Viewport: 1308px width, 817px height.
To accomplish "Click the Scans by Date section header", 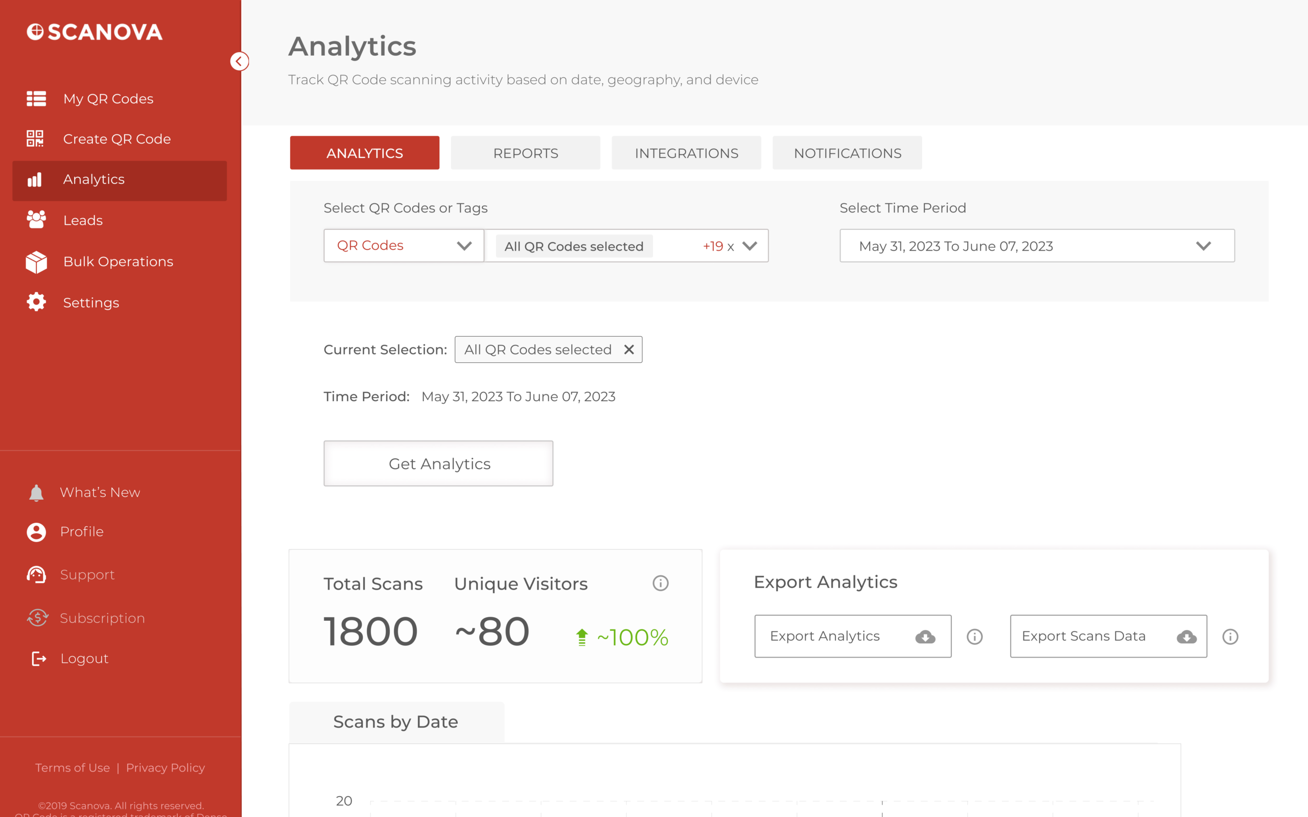I will tap(395, 722).
